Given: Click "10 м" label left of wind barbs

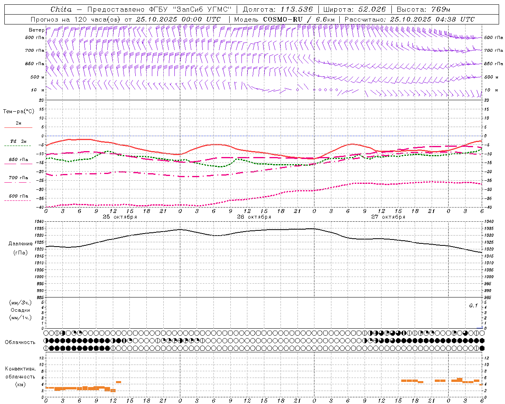Looking at the screenshot, I should (37, 90).
